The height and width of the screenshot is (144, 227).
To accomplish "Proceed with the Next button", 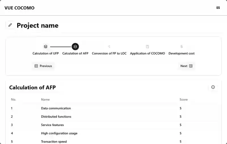I will (x=186, y=66).
